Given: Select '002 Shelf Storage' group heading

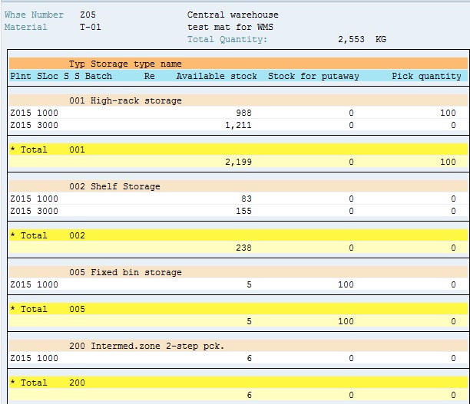Looking at the screenshot, I should coord(114,186).
